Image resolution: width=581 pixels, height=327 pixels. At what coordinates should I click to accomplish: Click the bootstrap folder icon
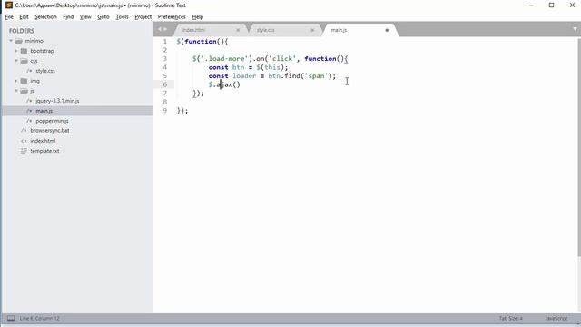(x=24, y=51)
